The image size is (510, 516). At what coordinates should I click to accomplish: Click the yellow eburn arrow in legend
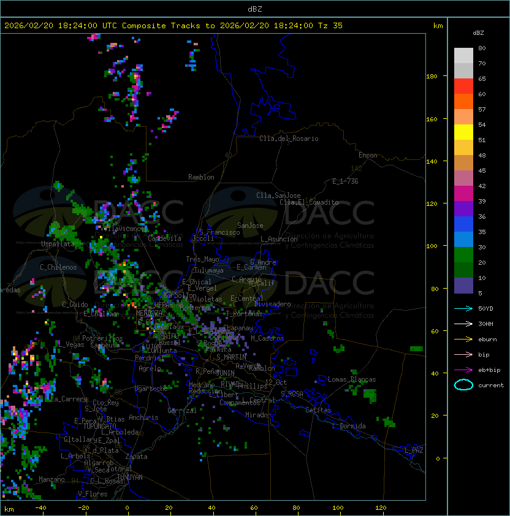click(x=463, y=340)
